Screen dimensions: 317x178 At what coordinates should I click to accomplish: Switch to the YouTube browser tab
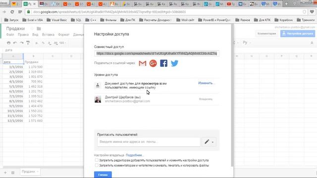(231, 4)
